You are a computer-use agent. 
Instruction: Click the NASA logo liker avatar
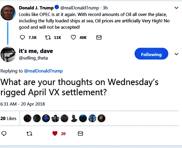tap(46, 119)
